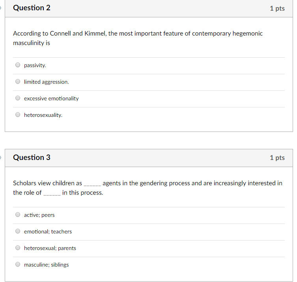Select 'active; peers' radio button
This screenshot has width=297, height=282.
coord(18,214)
